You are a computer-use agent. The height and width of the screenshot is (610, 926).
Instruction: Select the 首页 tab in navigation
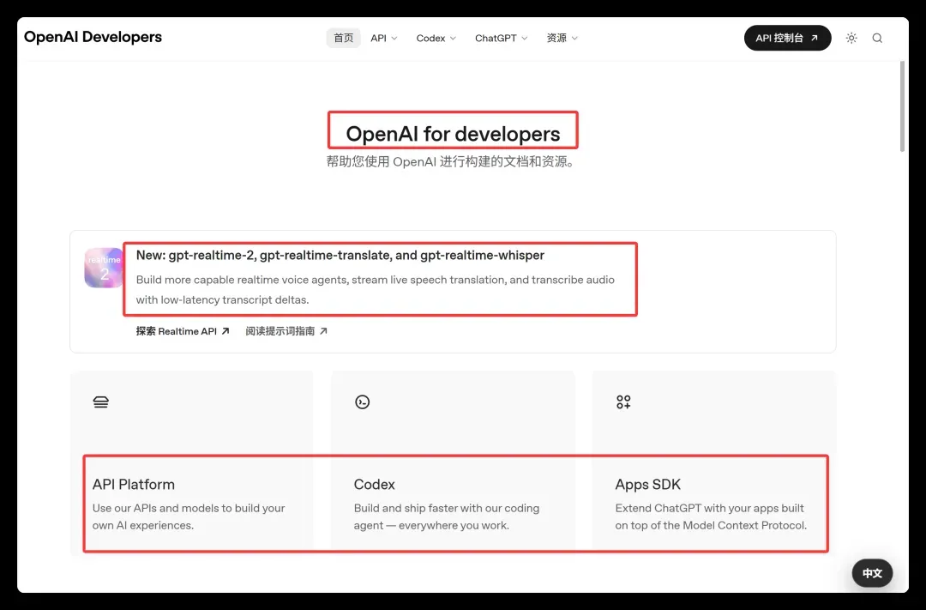343,38
